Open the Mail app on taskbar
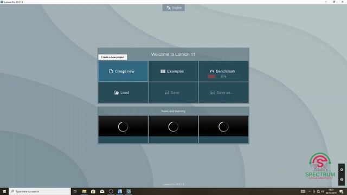This screenshot has width=347, height=195. click(x=102, y=191)
